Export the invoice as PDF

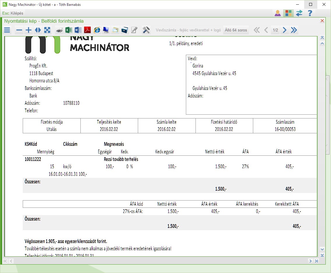pyautogui.click(x=87, y=30)
